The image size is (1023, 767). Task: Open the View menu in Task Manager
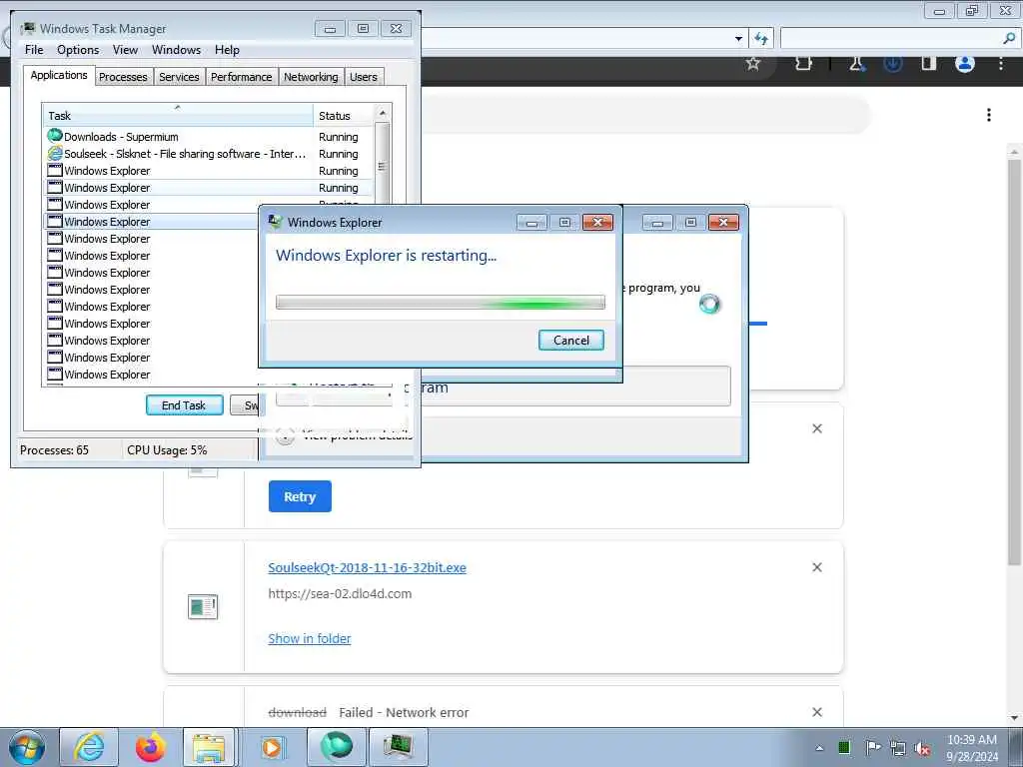[125, 50]
